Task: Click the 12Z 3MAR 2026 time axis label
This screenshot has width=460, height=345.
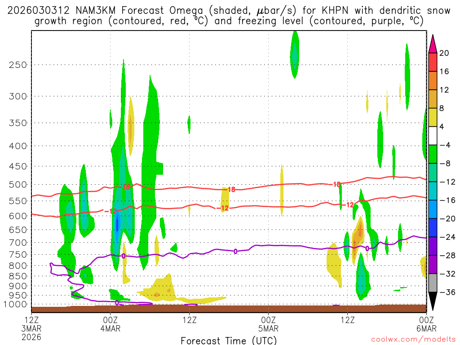Action: pyautogui.click(x=31, y=328)
